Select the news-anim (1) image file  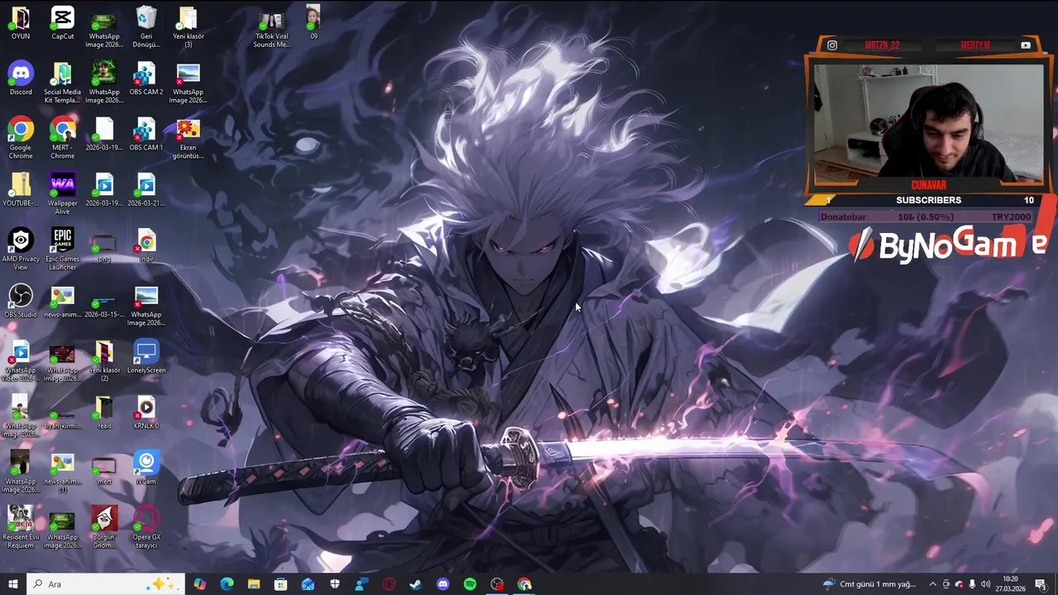(x=62, y=472)
